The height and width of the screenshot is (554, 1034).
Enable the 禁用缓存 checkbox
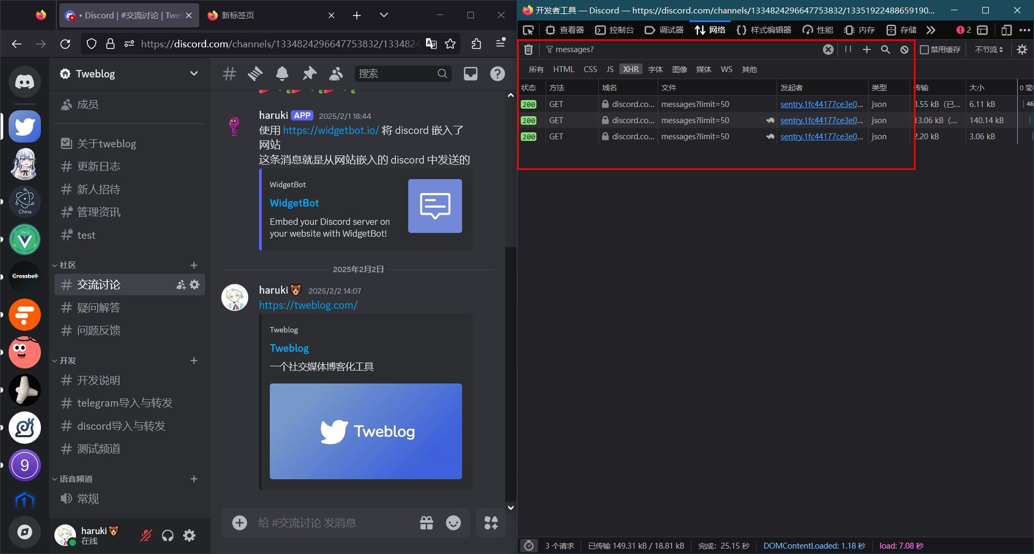(925, 49)
